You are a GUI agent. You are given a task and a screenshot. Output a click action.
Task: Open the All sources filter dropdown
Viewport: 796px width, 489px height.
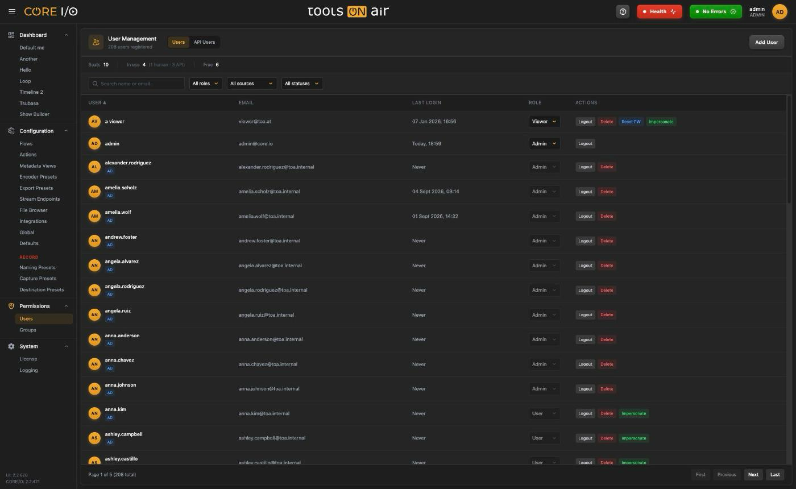[252, 84]
